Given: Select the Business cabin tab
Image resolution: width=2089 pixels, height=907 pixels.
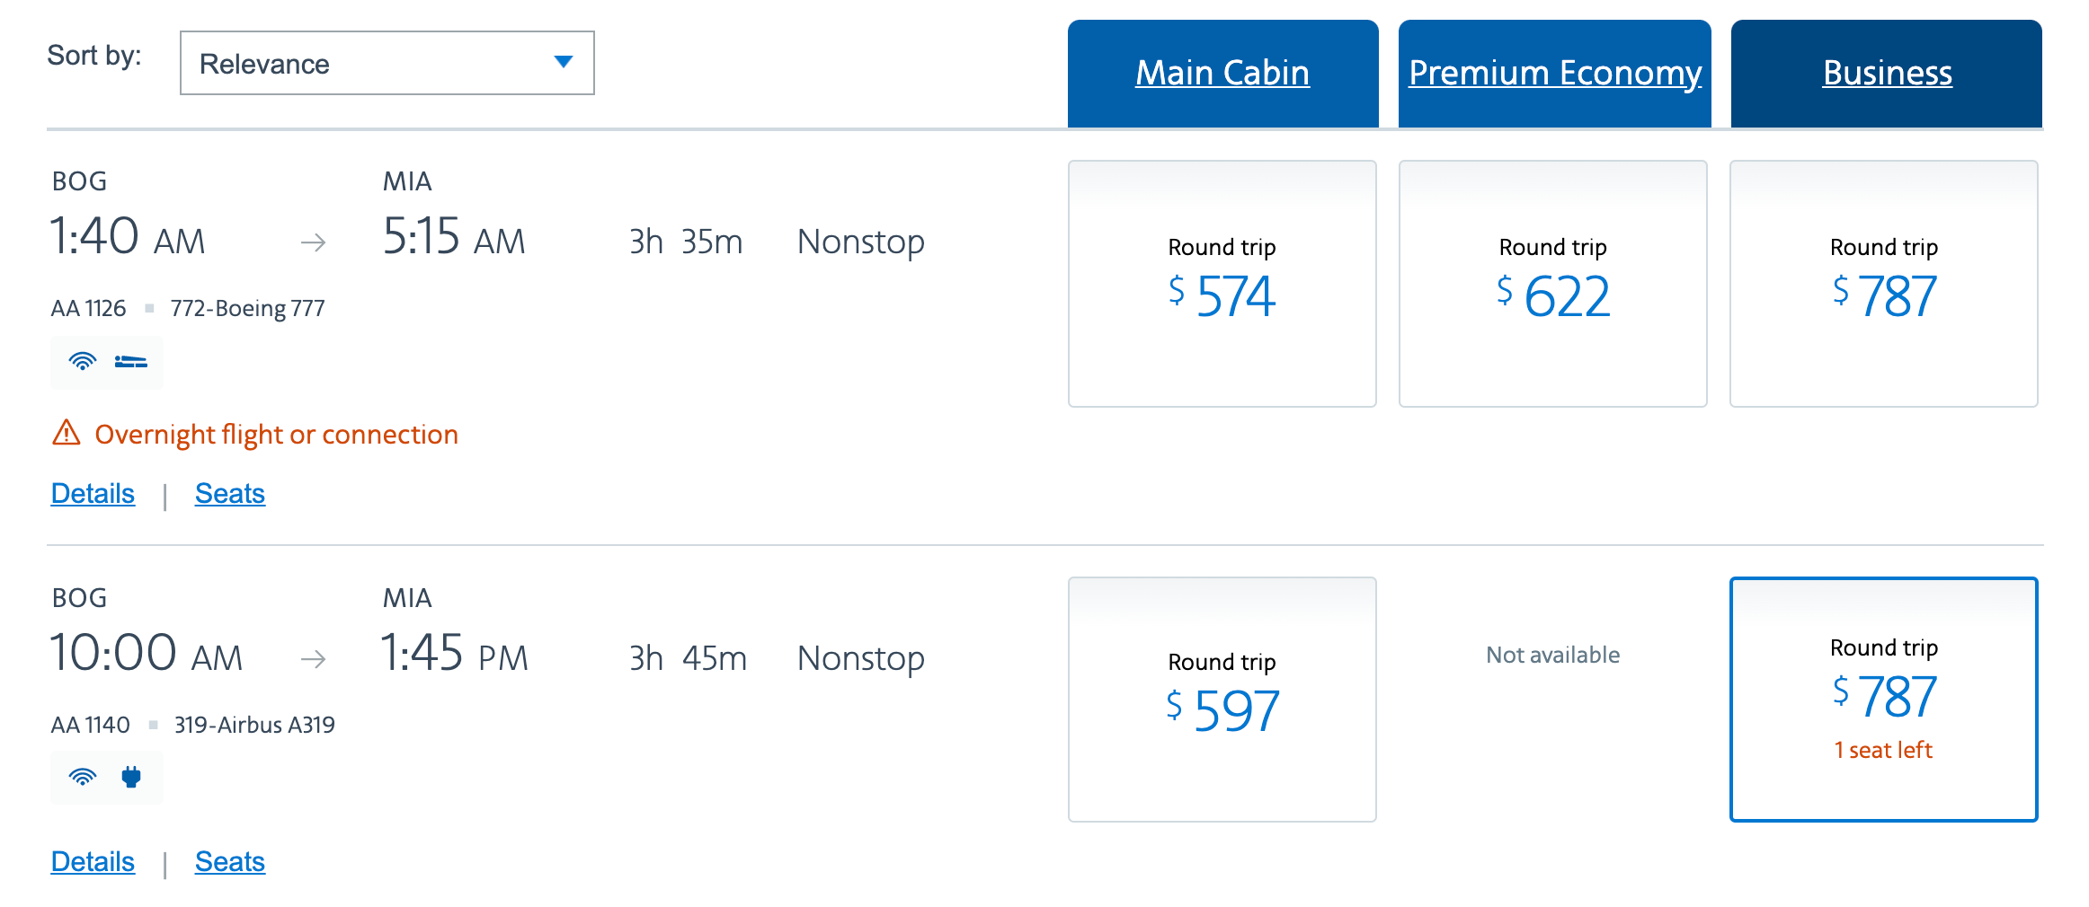Looking at the screenshot, I should pos(1887,73).
